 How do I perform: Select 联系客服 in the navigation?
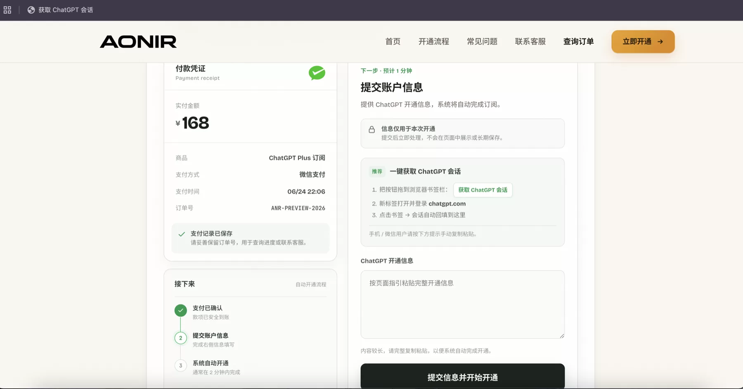(x=530, y=42)
